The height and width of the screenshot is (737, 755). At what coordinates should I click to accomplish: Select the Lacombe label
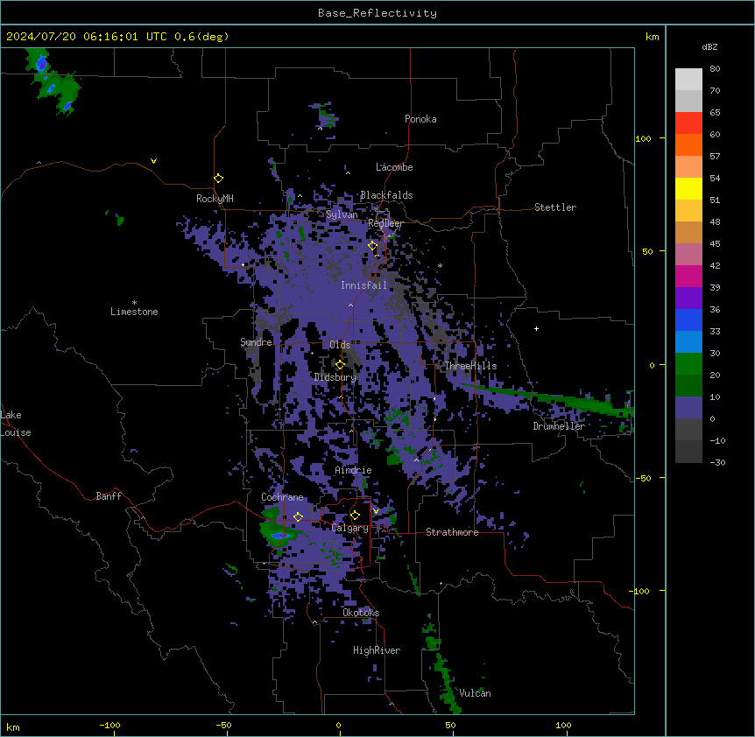(x=394, y=167)
